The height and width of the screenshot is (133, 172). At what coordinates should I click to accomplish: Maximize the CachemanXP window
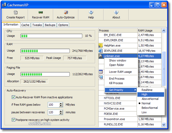click(x=158, y=5)
